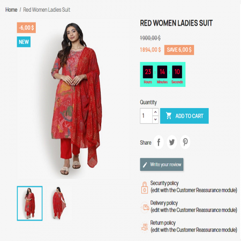241x241 pixels.
Task: Click the countdown timer widget
Action: pyautogui.click(x=163, y=74)
